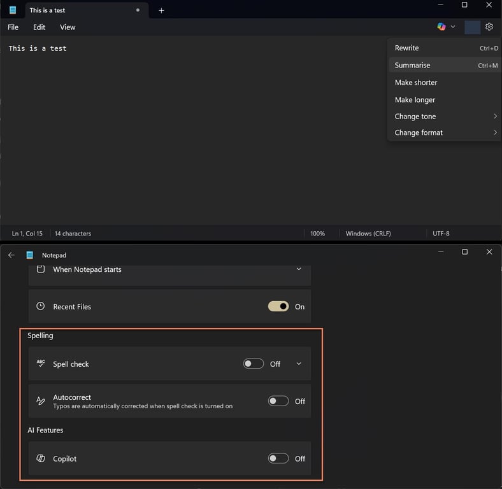Viewport: 502px width, 489px height.
Task: Click the unsaved dot on the tab
Action: [138, 10]
